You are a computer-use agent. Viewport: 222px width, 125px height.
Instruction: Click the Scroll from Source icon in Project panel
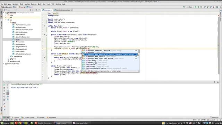pos(30,10)
